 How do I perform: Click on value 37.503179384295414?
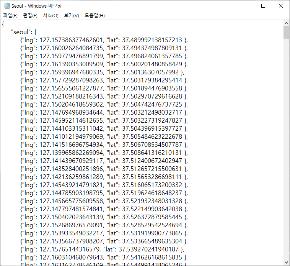click(152, 80)
